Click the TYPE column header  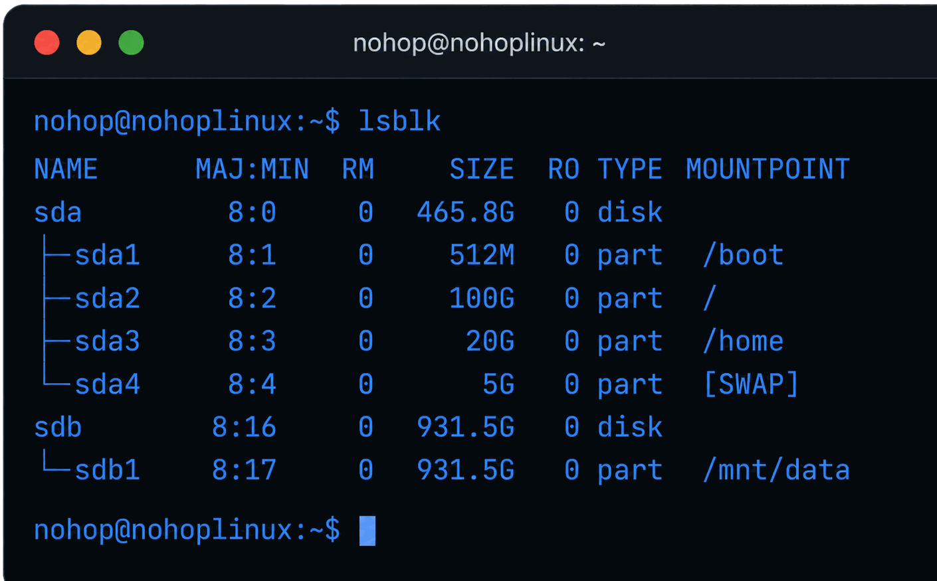[x=629, y=169]
